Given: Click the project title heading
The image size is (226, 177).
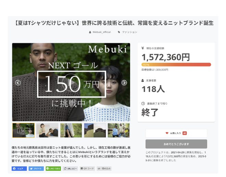Looking at the screenshot, I should [x=114, y=23].
